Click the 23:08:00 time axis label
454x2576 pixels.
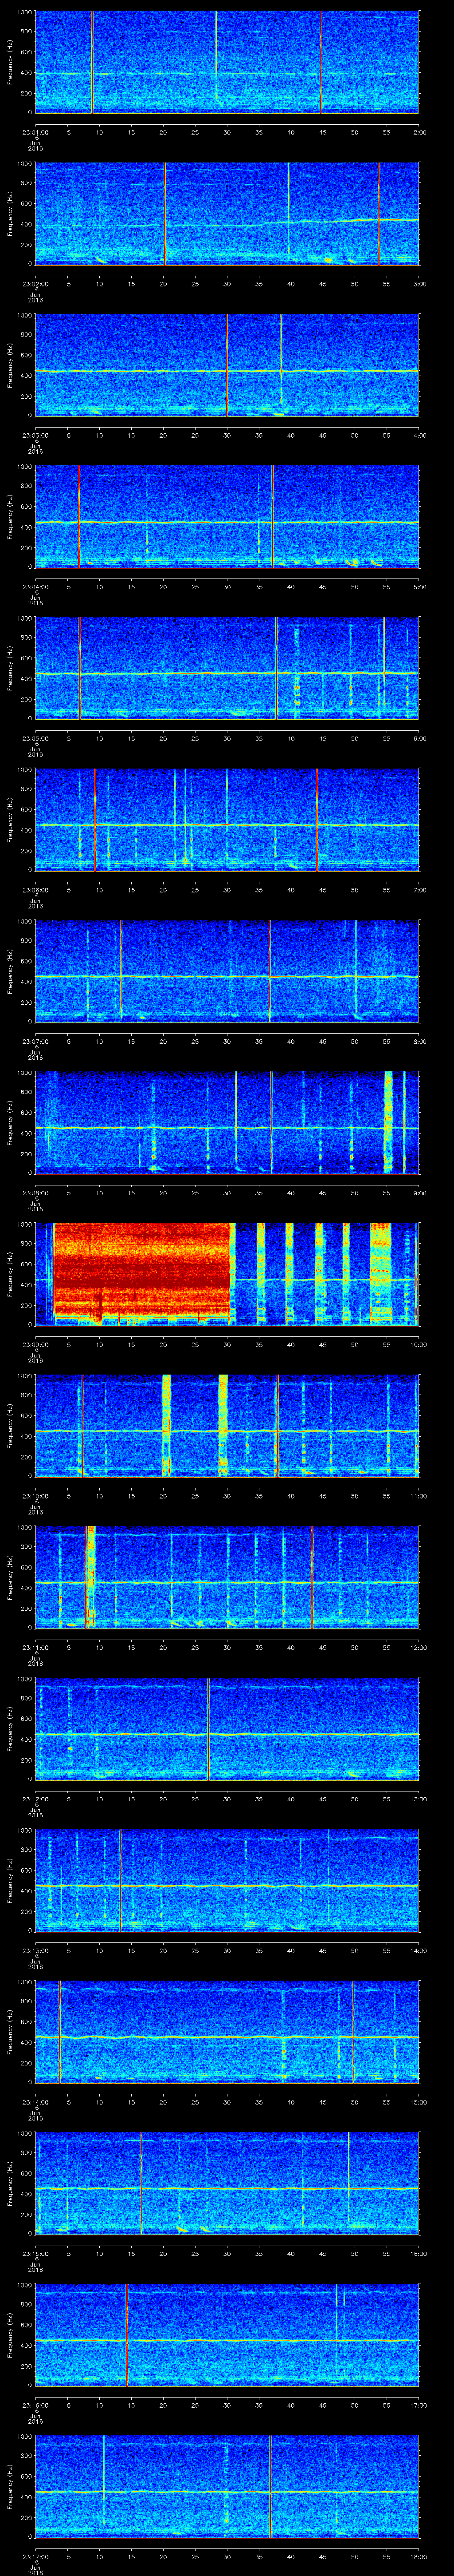coord(35,1192)
